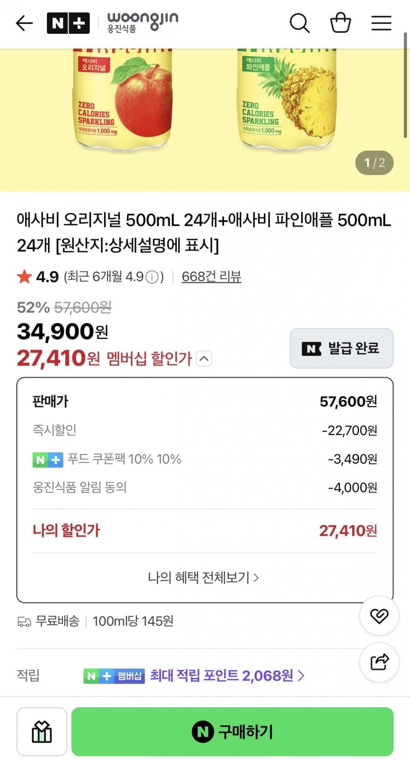410x763 pixels.
Task: Tap the 발급 완료 coupon button
Action: [x=342, y=348]
